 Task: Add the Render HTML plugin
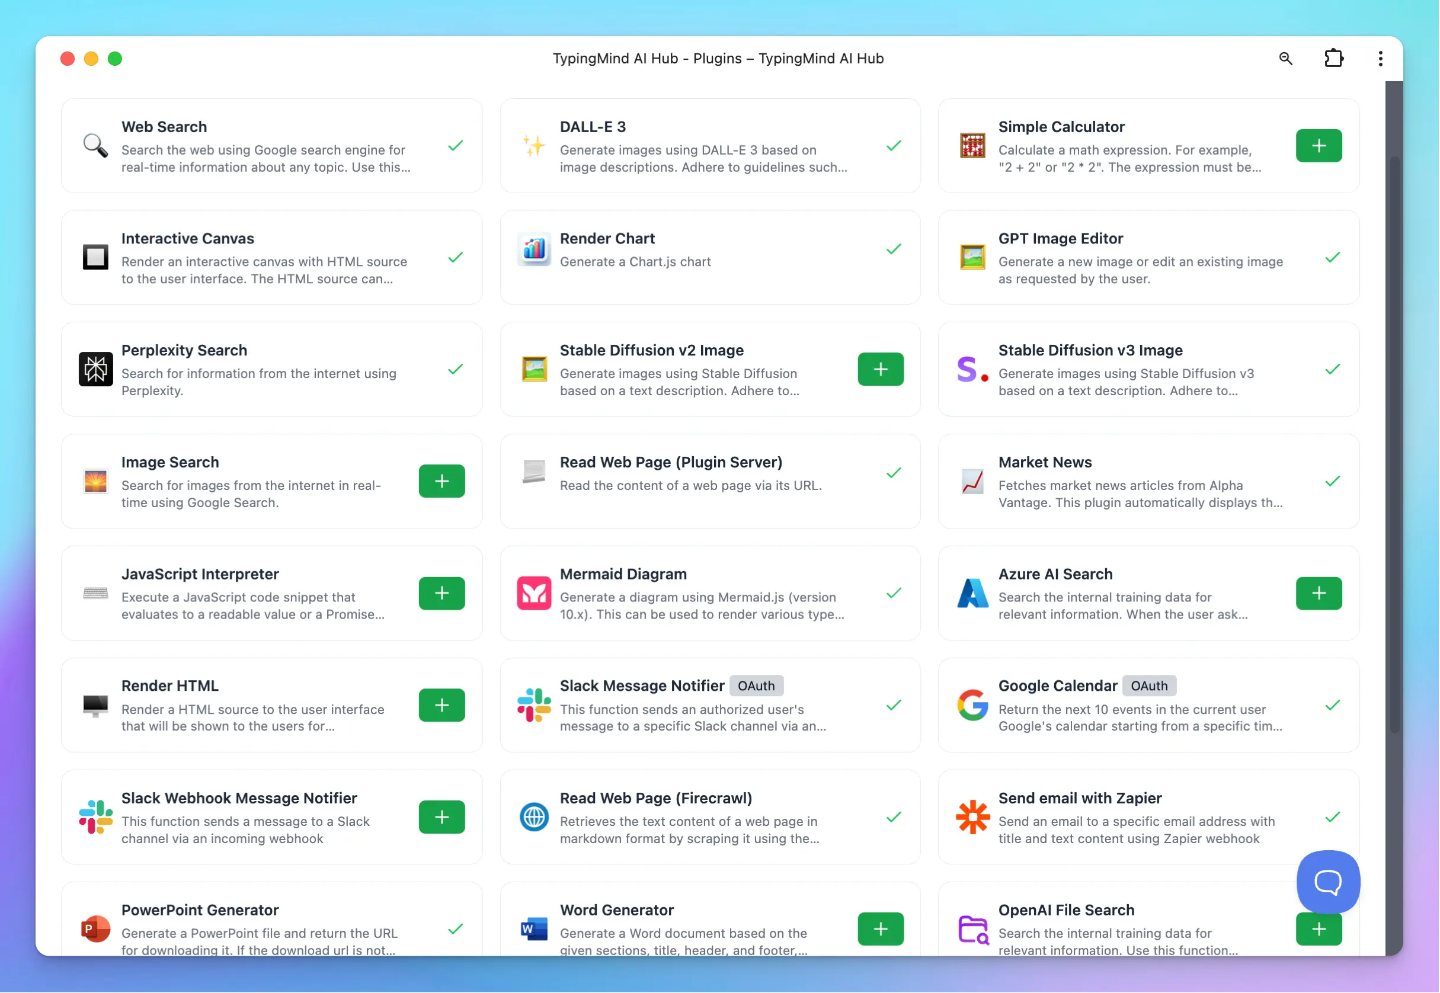pos(442,706)
